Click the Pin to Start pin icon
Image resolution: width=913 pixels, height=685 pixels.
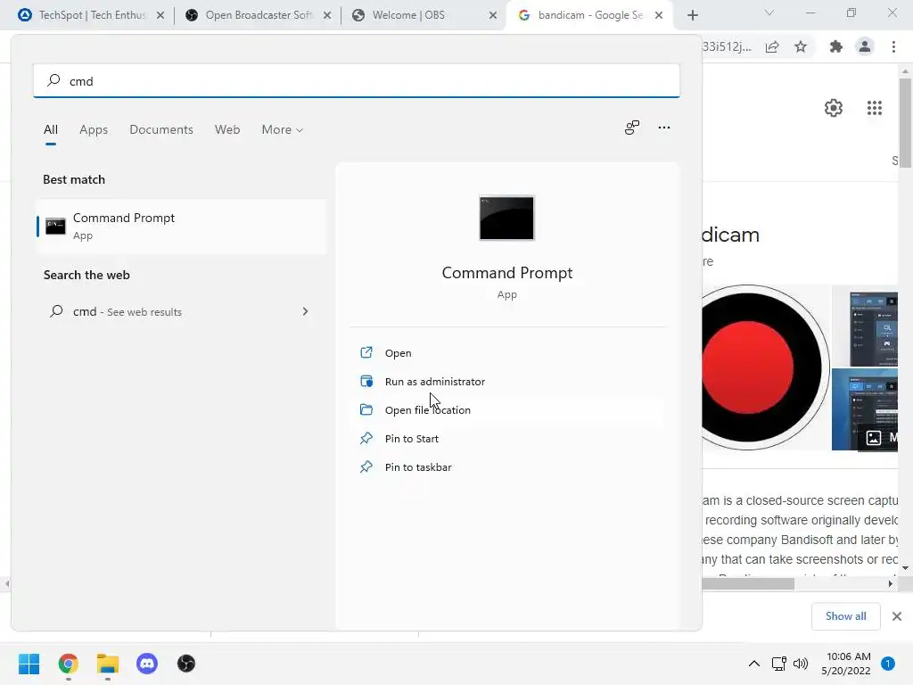[366, 438]
